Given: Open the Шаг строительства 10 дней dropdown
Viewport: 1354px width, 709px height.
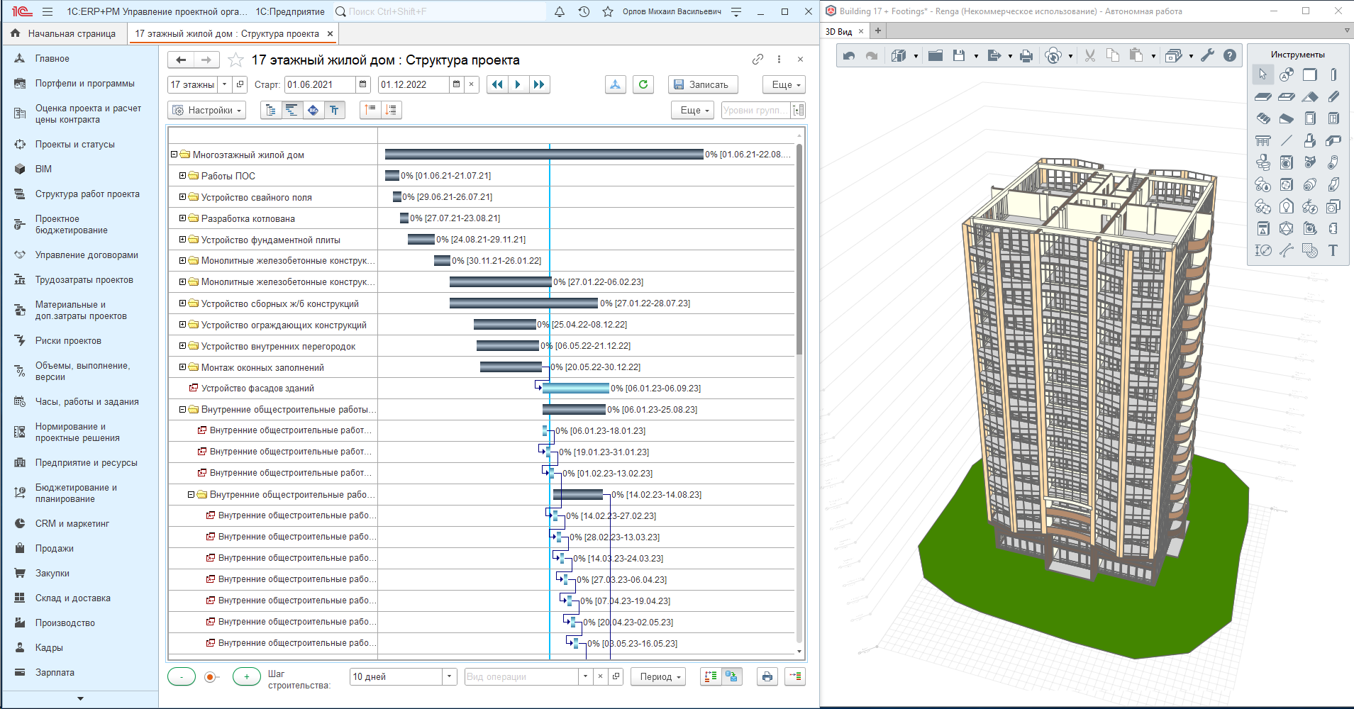Looking at the screenshot, I should pos(449,676).
